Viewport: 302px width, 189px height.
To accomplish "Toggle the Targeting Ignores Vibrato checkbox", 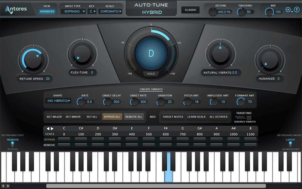I will (x=249, y=117).
